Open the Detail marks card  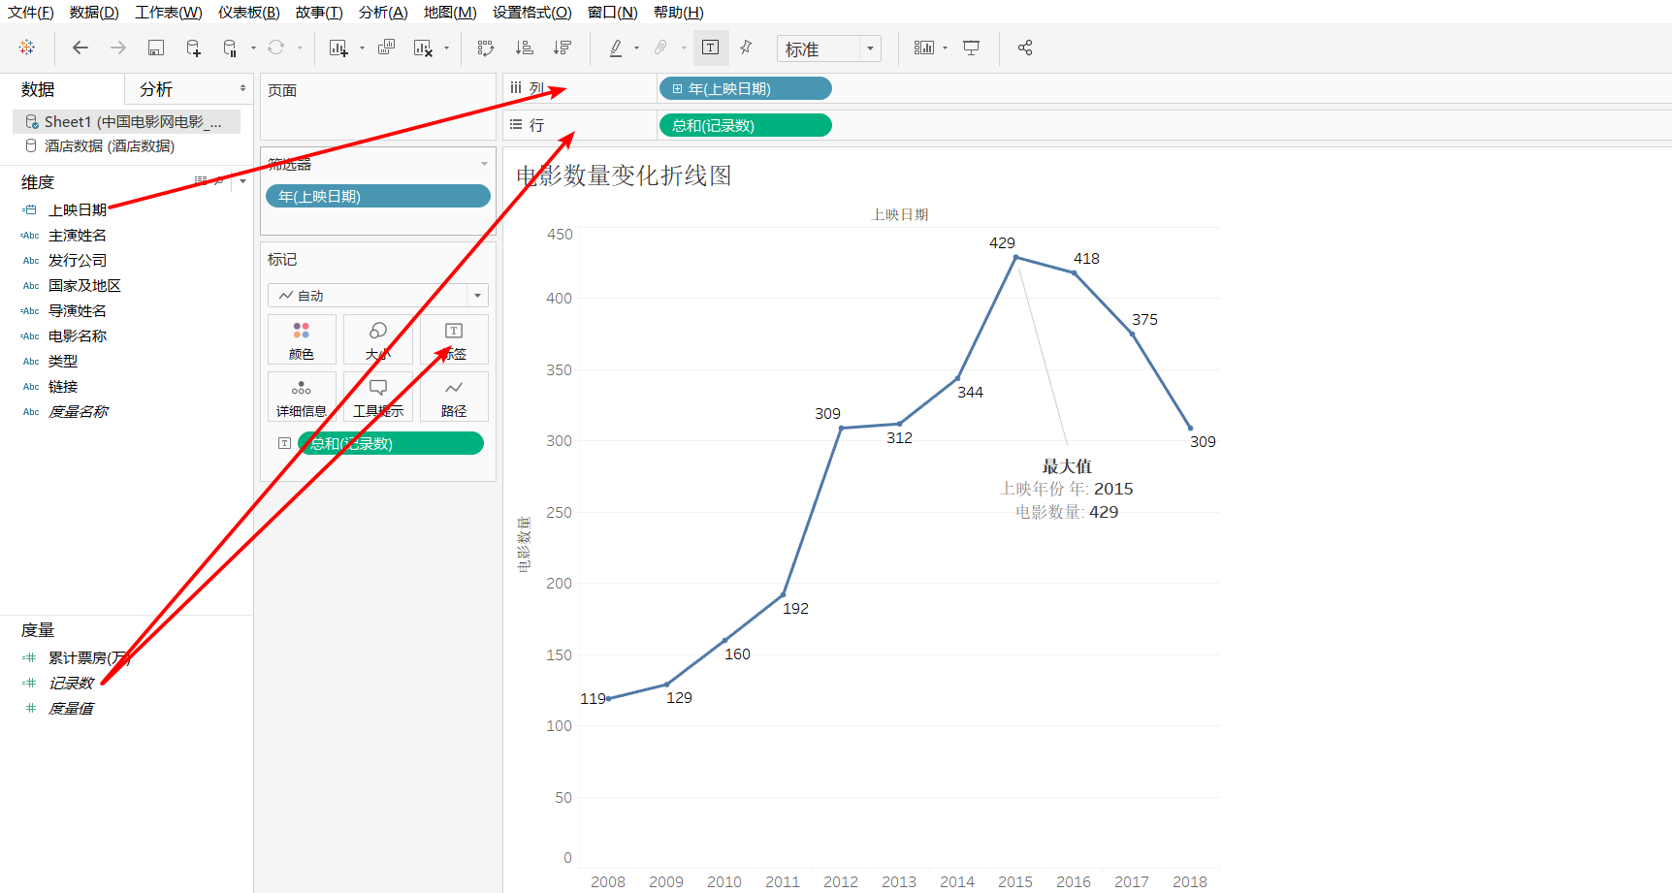point(302,397)
